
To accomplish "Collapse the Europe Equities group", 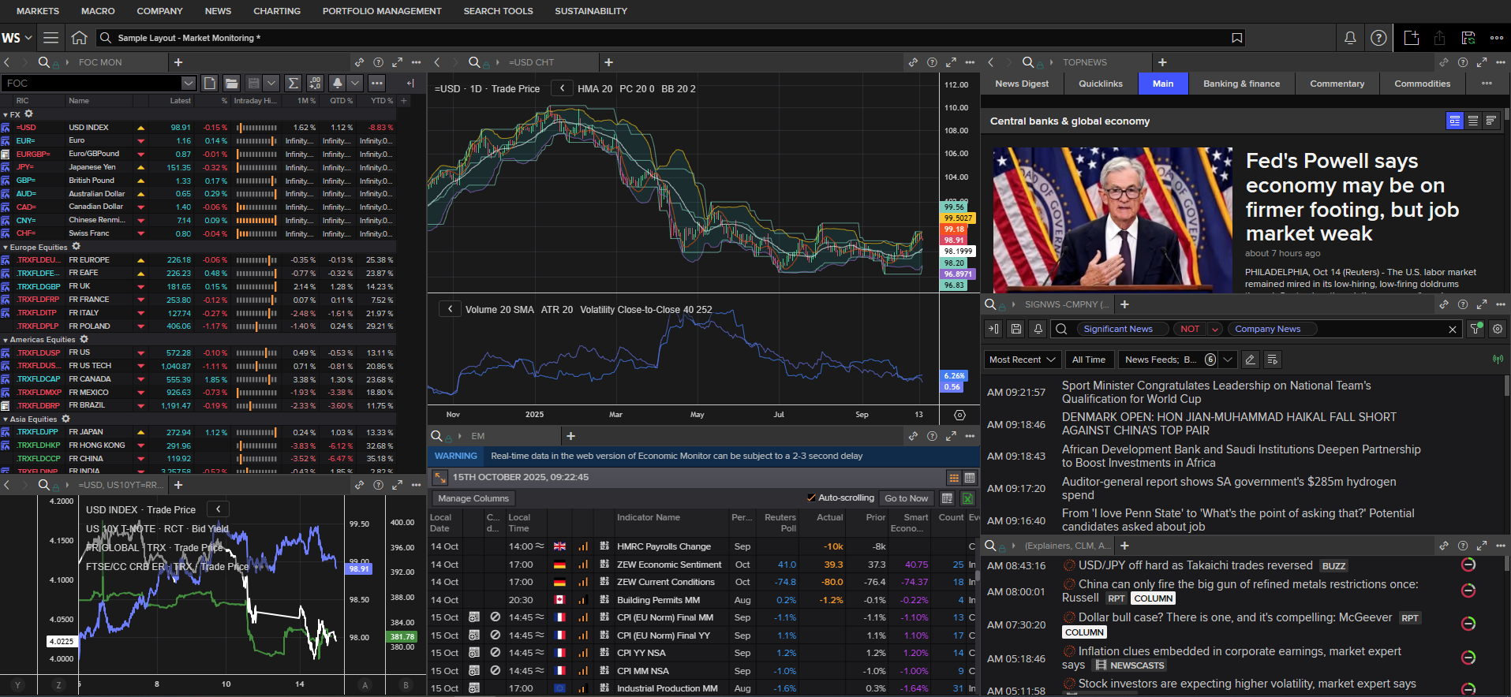I will pos(6,248).
